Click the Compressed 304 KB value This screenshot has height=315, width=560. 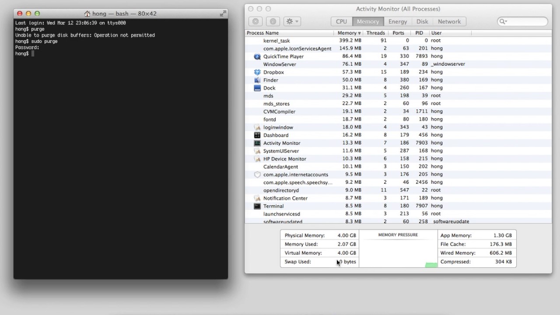[504, 262]
